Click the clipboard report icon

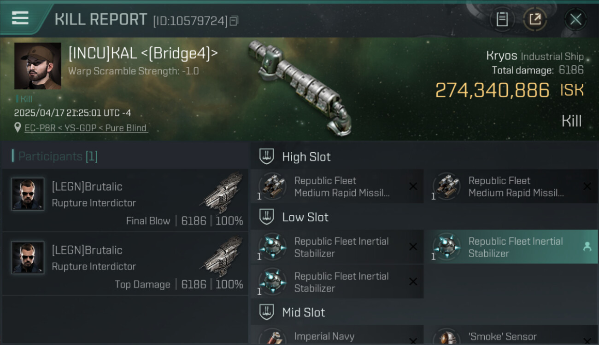click(502, 19)
